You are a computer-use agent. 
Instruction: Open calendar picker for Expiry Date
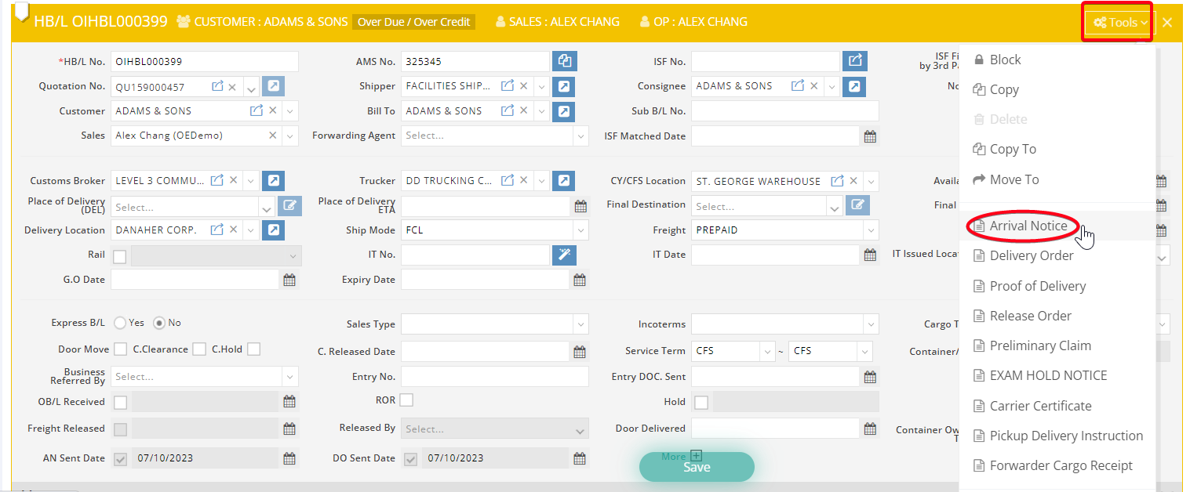point(580,280)
